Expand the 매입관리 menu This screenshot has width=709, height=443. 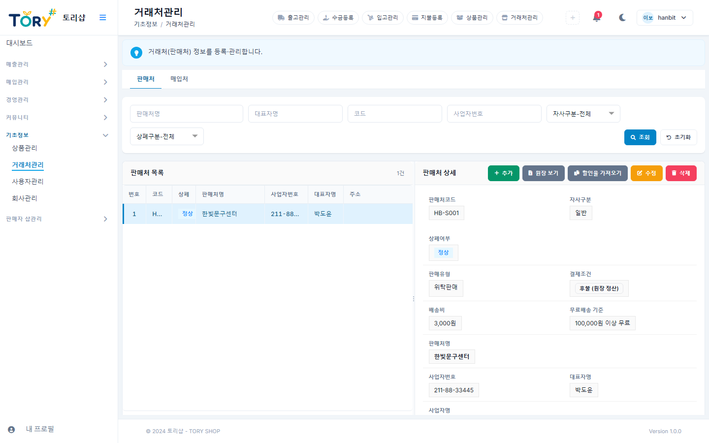pos(57,82)
